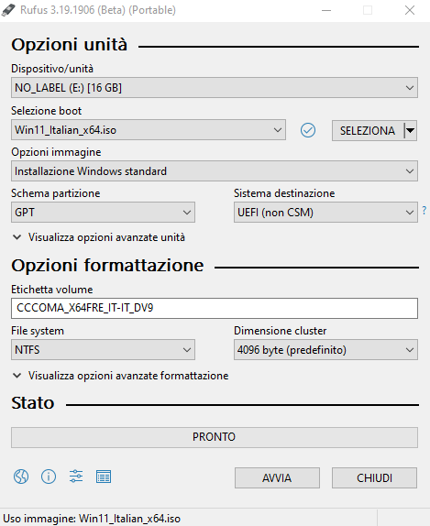The width and height of the screenshot is (430, 526).
Task: Click the ISO checksum verification checkmark icon
Action: click(308, 130)
